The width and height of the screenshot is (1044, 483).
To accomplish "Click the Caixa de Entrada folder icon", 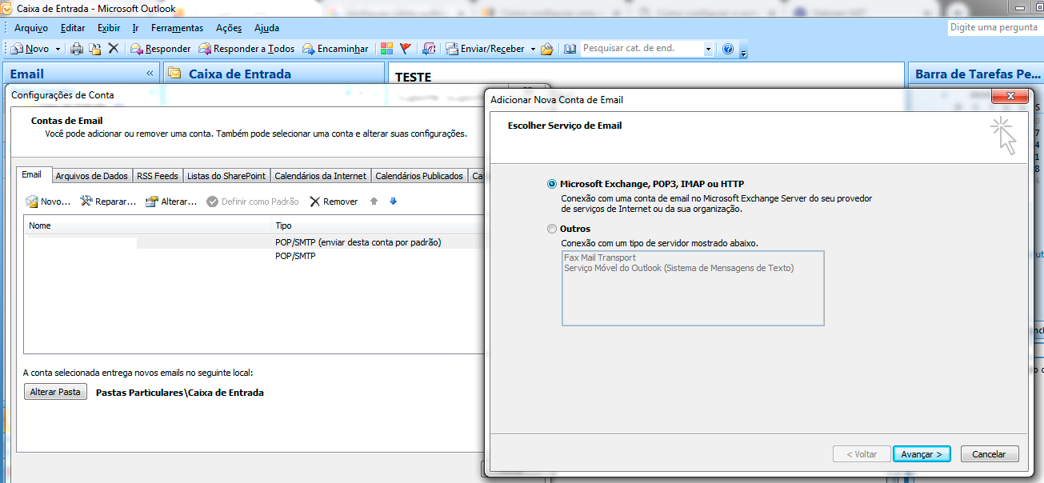I will pos(174,74).
